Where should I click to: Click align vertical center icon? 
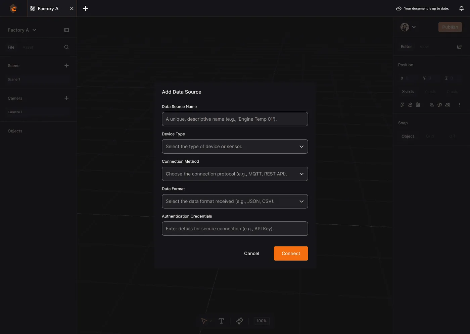coord(410,105)
